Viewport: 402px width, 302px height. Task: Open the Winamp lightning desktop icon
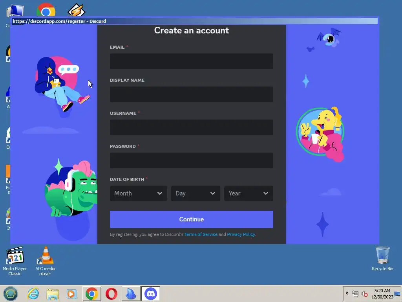76,10
